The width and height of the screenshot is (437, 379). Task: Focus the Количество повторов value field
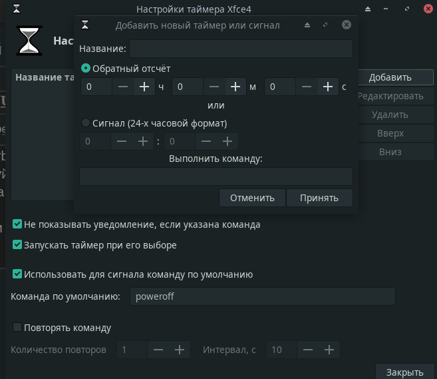point(132,350)
